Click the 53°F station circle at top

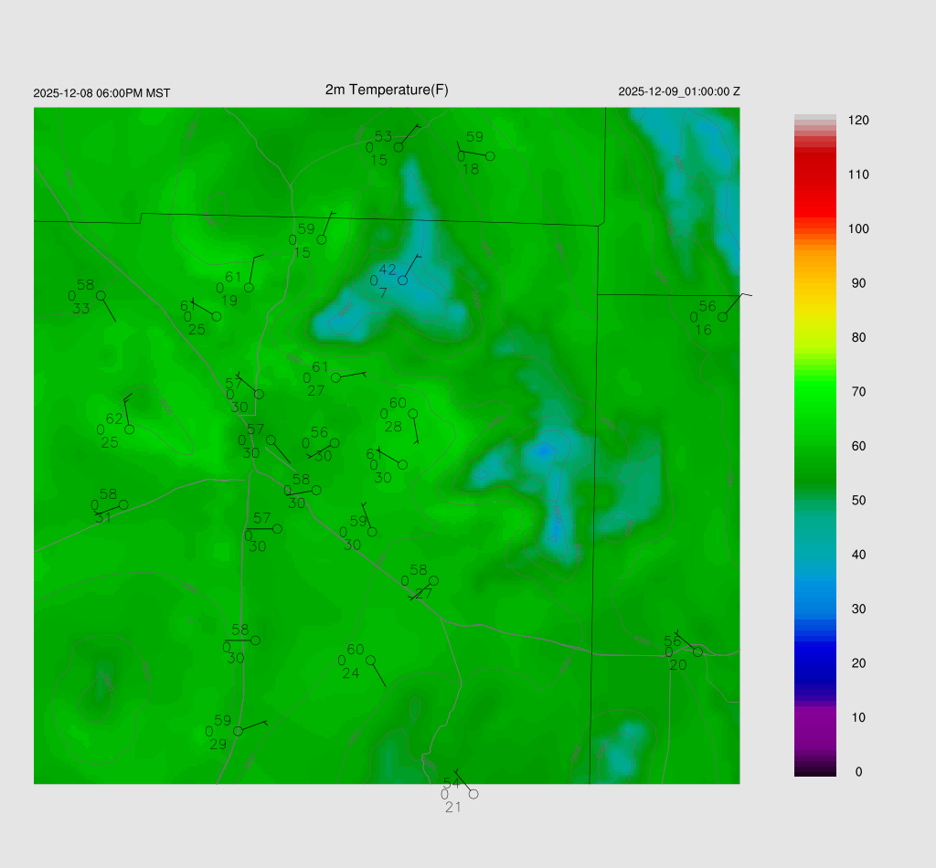pyautogui.click(x=399, y=147)
